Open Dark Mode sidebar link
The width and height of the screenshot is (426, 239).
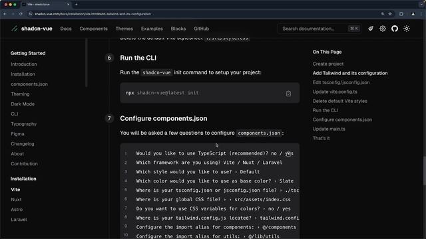pos(23,104)
